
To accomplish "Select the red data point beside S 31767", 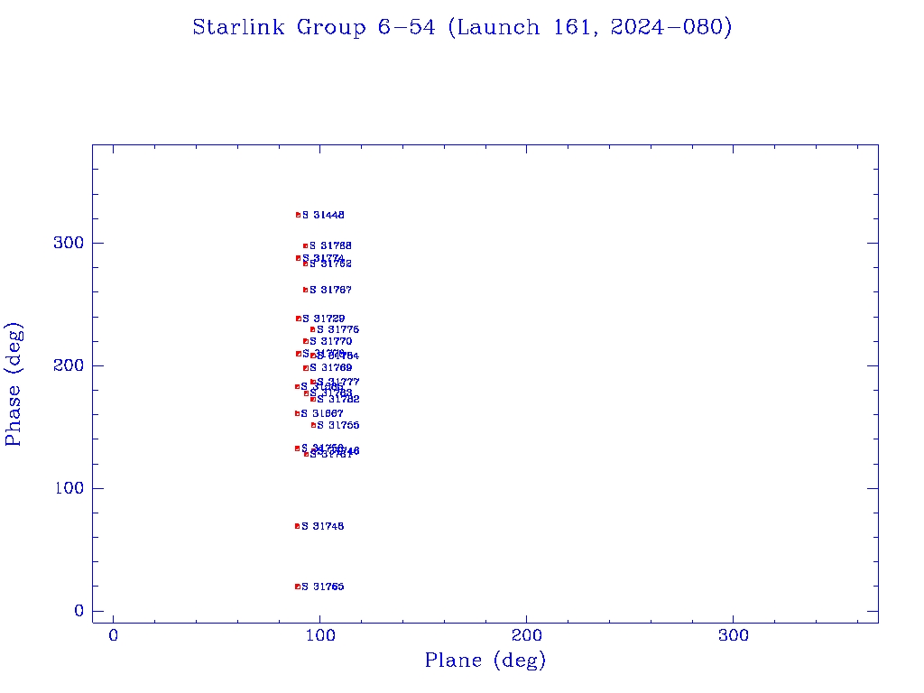I will click(305, 290).
